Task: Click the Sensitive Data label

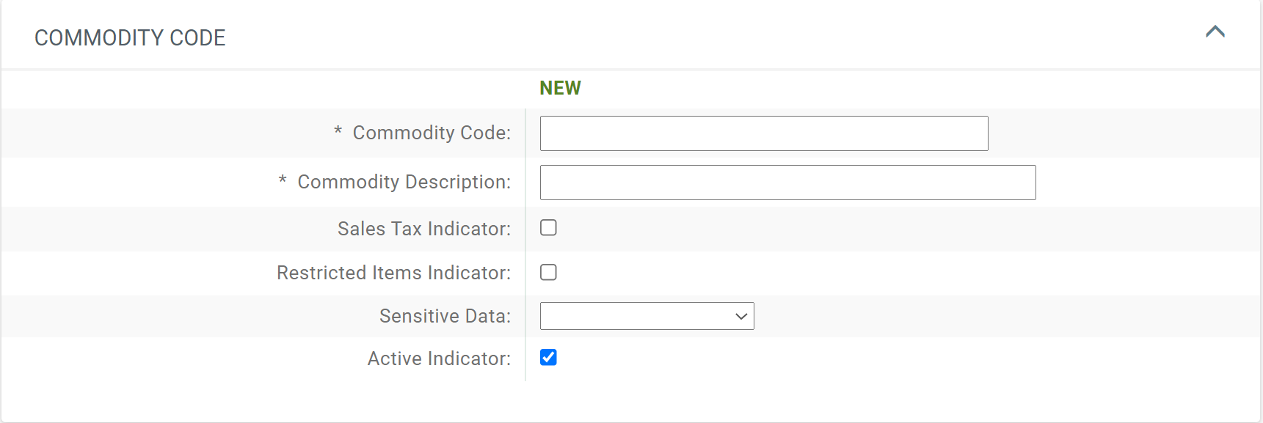Action: click(444, 315)
